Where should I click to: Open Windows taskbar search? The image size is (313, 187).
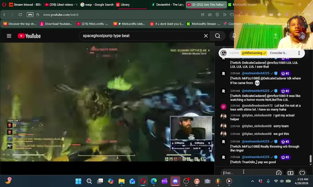coord(89,181)
